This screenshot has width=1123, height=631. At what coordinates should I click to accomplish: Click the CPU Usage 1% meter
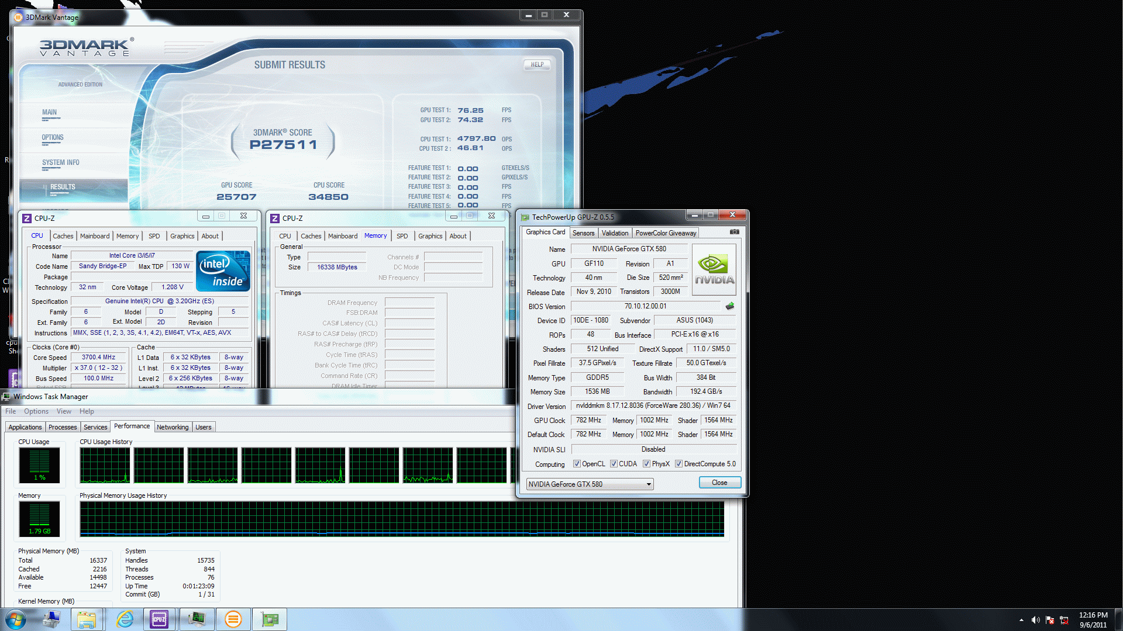[x=39, y=465]
